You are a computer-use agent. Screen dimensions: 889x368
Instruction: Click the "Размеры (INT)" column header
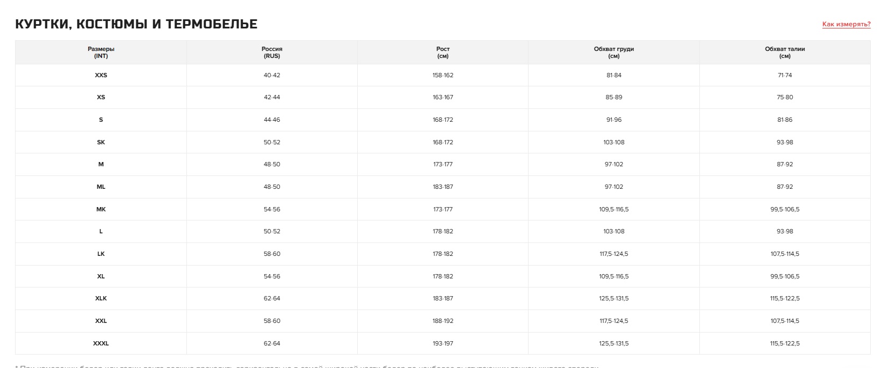(101, 52)
